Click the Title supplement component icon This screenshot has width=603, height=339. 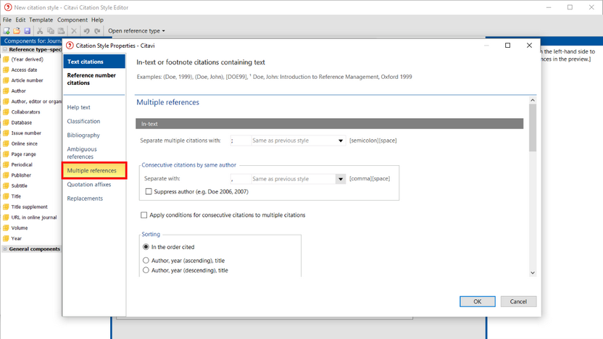pos(6,206)
